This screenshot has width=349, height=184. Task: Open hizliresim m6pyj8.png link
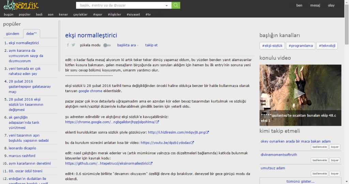click(177, 132)
